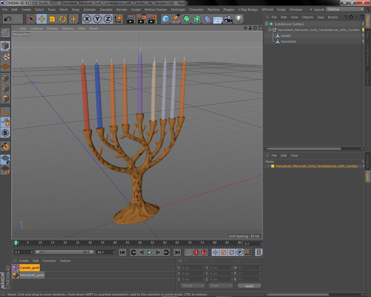Open the Array modeling objects icon
The height and width of the screenshot is (297, 371).
(197, 19)
